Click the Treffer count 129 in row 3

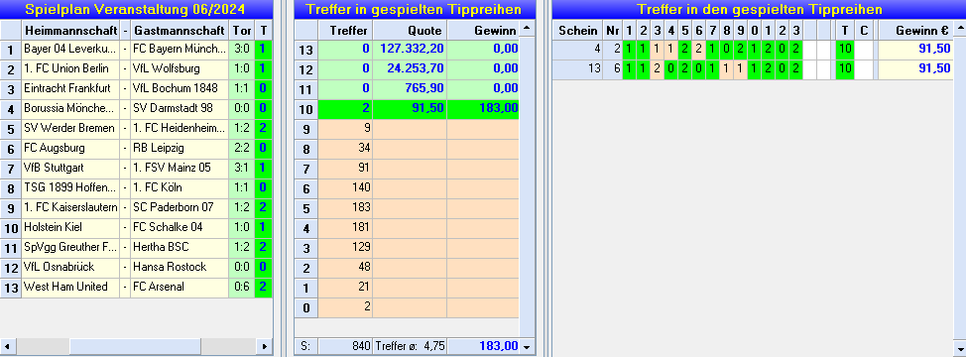tap(345, 247)
